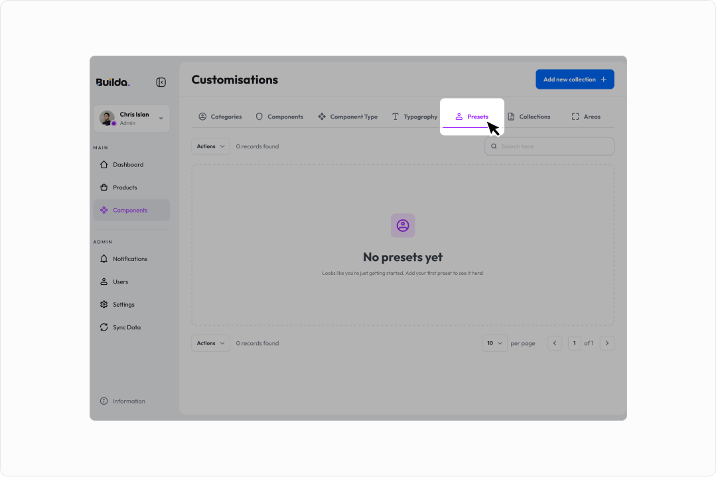Screen dimensions: 716x477
Task: Switch to the Components tab
Action: tap(279, 117)
